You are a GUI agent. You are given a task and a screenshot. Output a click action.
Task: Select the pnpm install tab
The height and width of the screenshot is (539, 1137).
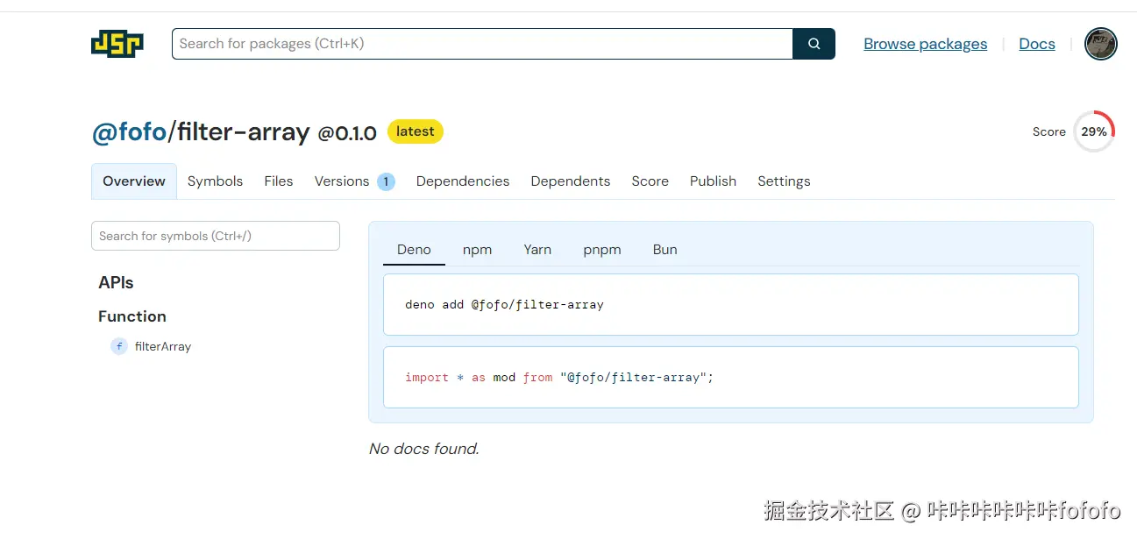602,250
